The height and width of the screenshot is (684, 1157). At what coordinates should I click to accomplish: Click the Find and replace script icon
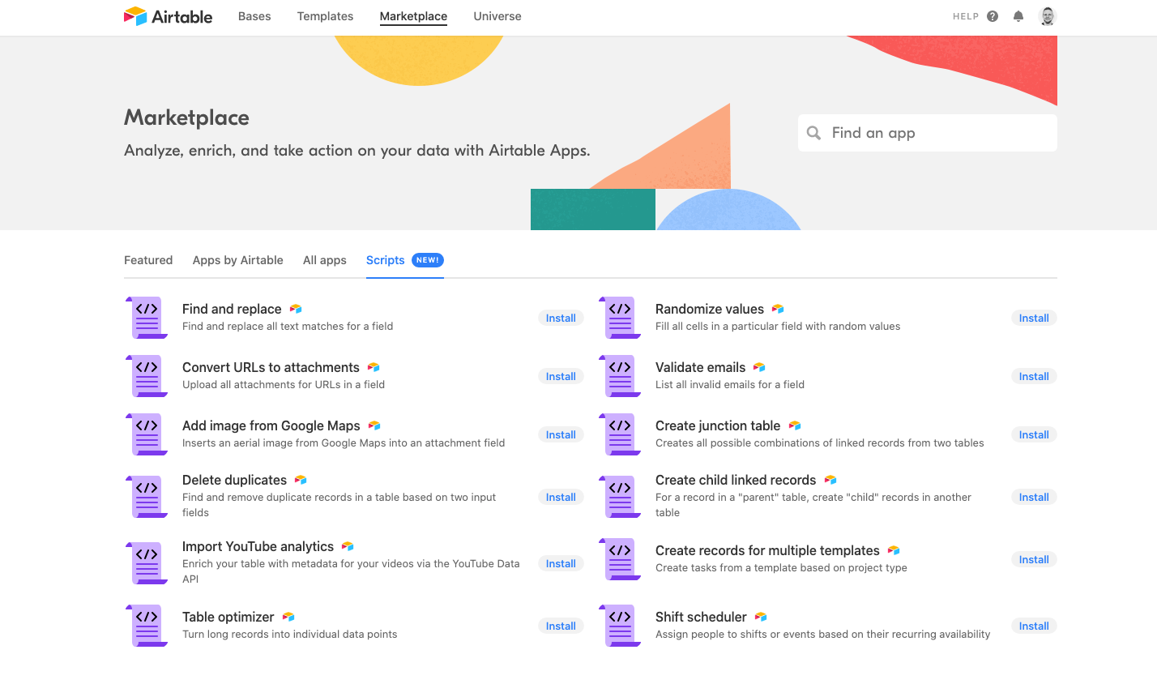[x=147, y=318]
